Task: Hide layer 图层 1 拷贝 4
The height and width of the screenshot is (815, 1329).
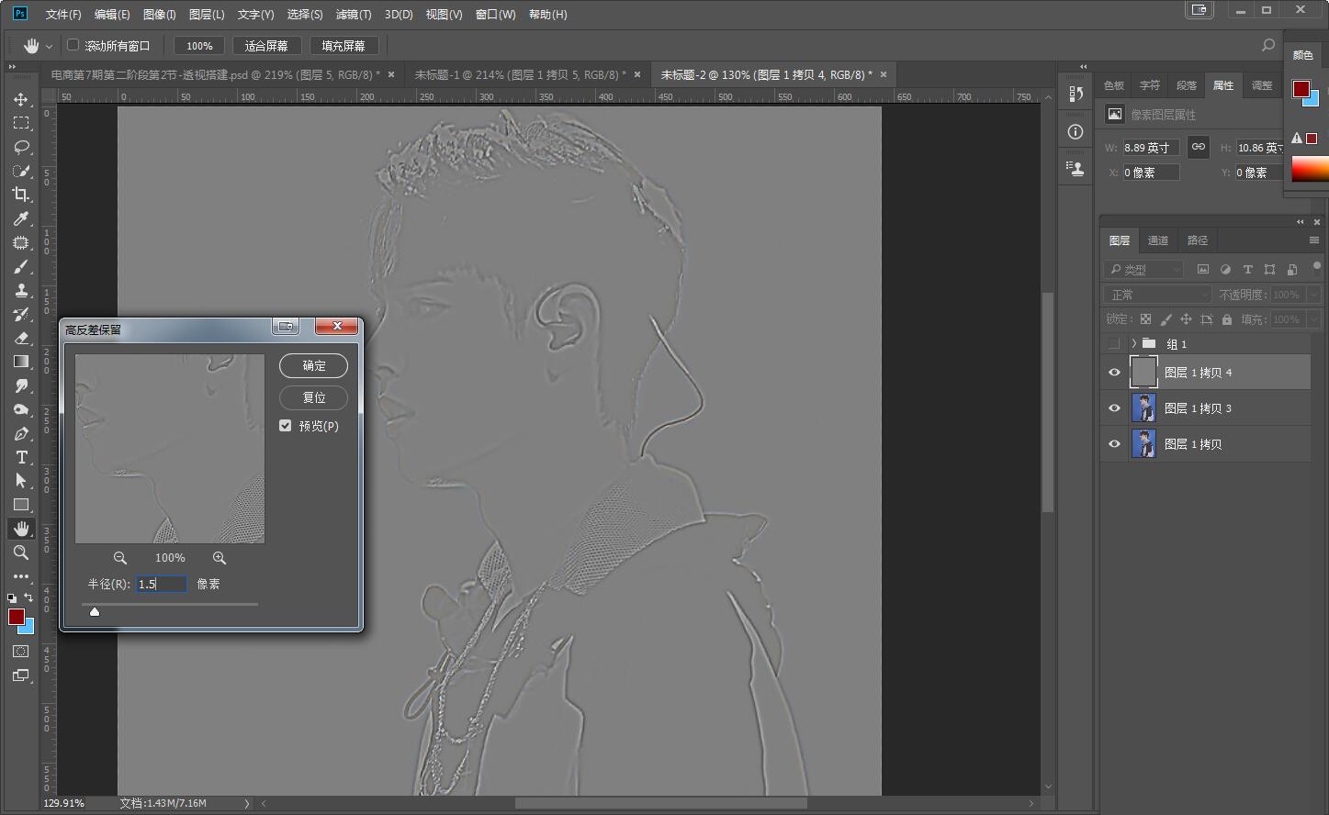Action: click(x=1114, y=373)
